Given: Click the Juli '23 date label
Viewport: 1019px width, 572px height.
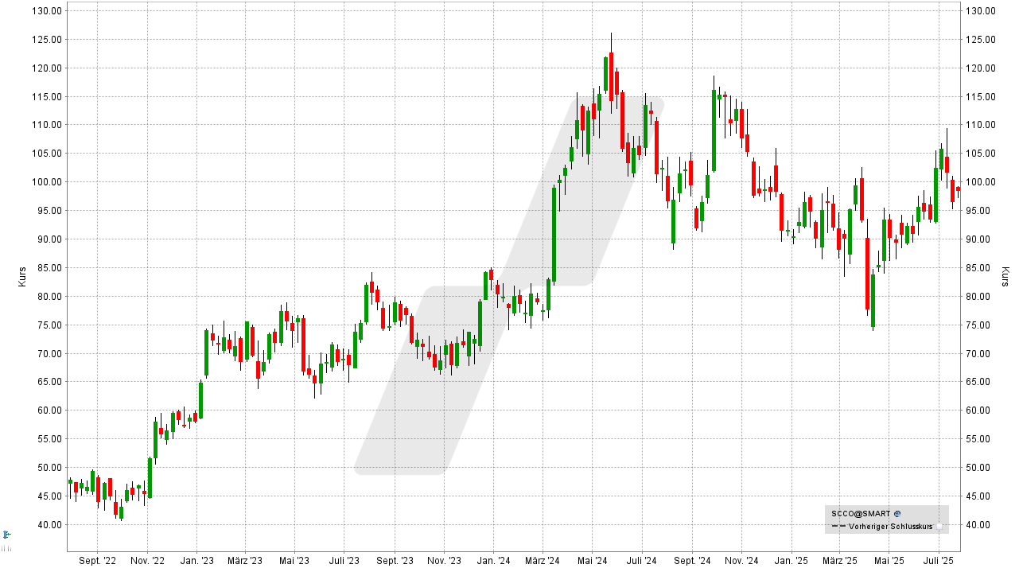Looking at the screenshot, I should 343,562.
